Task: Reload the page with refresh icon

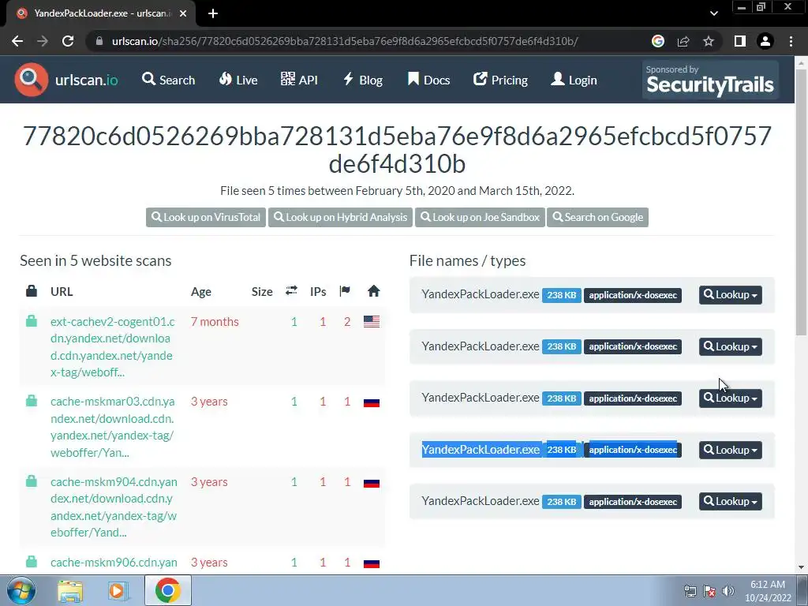Action: click(68, 41)
